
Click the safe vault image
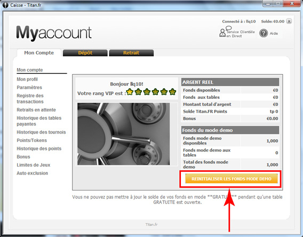click(123, 134)
